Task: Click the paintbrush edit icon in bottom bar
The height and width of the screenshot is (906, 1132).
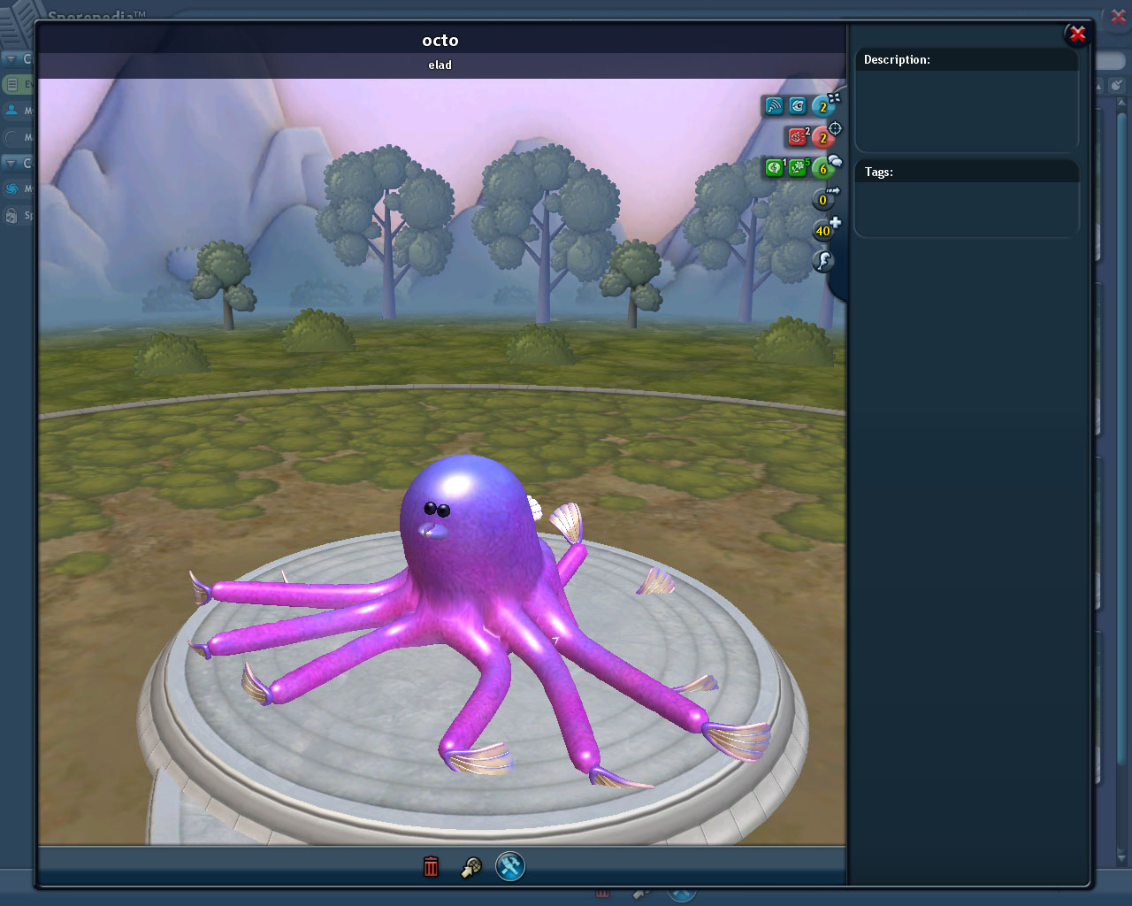Action: (471, 867)
